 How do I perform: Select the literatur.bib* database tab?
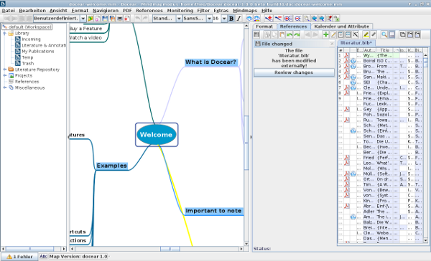[356, 43]
